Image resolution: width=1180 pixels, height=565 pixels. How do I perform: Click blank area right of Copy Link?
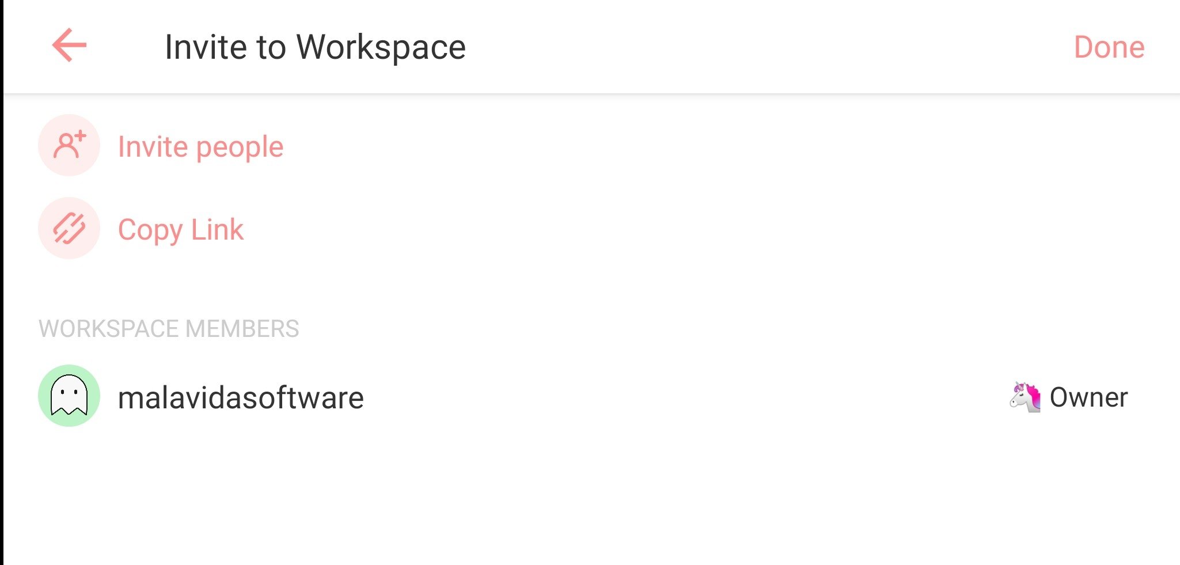click(x=708, y=229)
